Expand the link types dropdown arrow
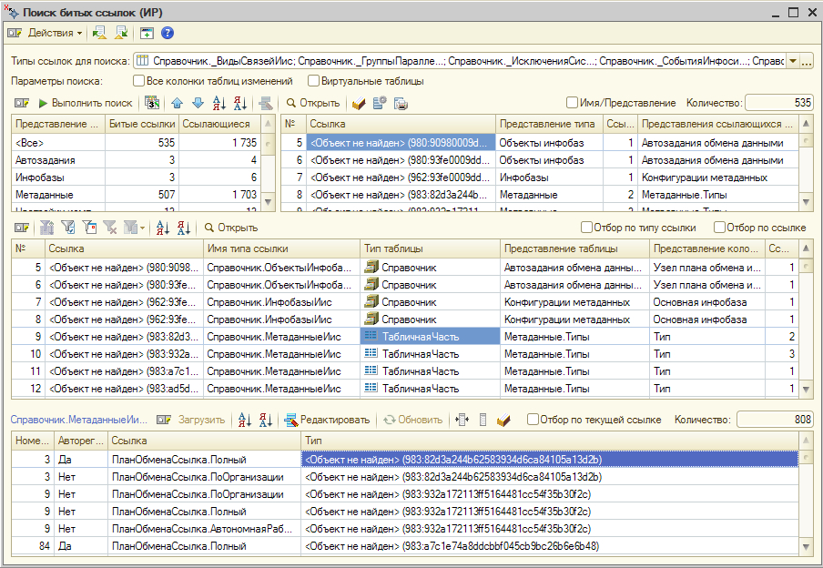Image resolution: width=823 pixels, height=568 pixels. click(792, 61)
